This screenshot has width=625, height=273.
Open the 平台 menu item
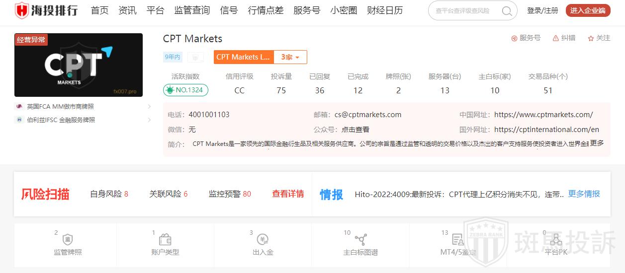coord(155,10)
